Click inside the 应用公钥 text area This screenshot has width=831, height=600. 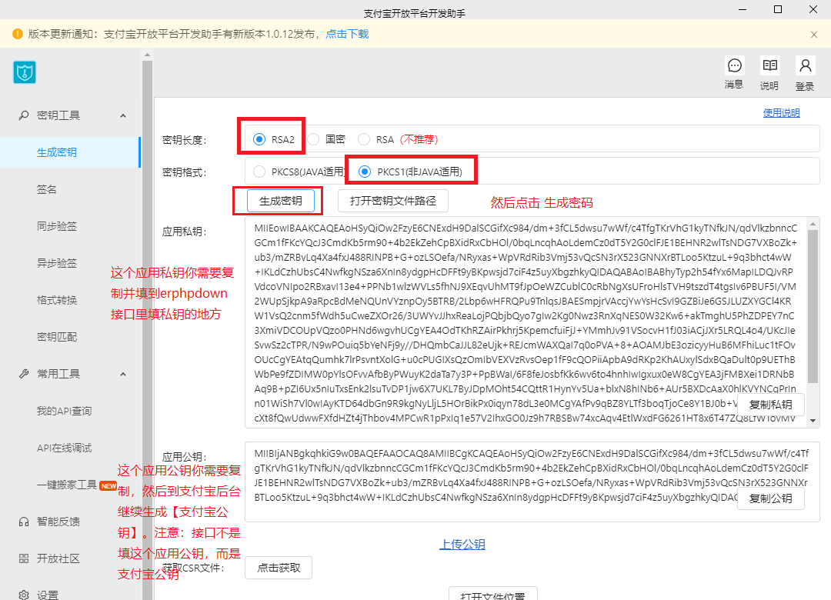click(x=532, y=482)
